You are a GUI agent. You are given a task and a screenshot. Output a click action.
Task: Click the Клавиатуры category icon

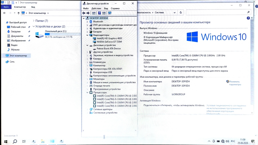point(91,62)
